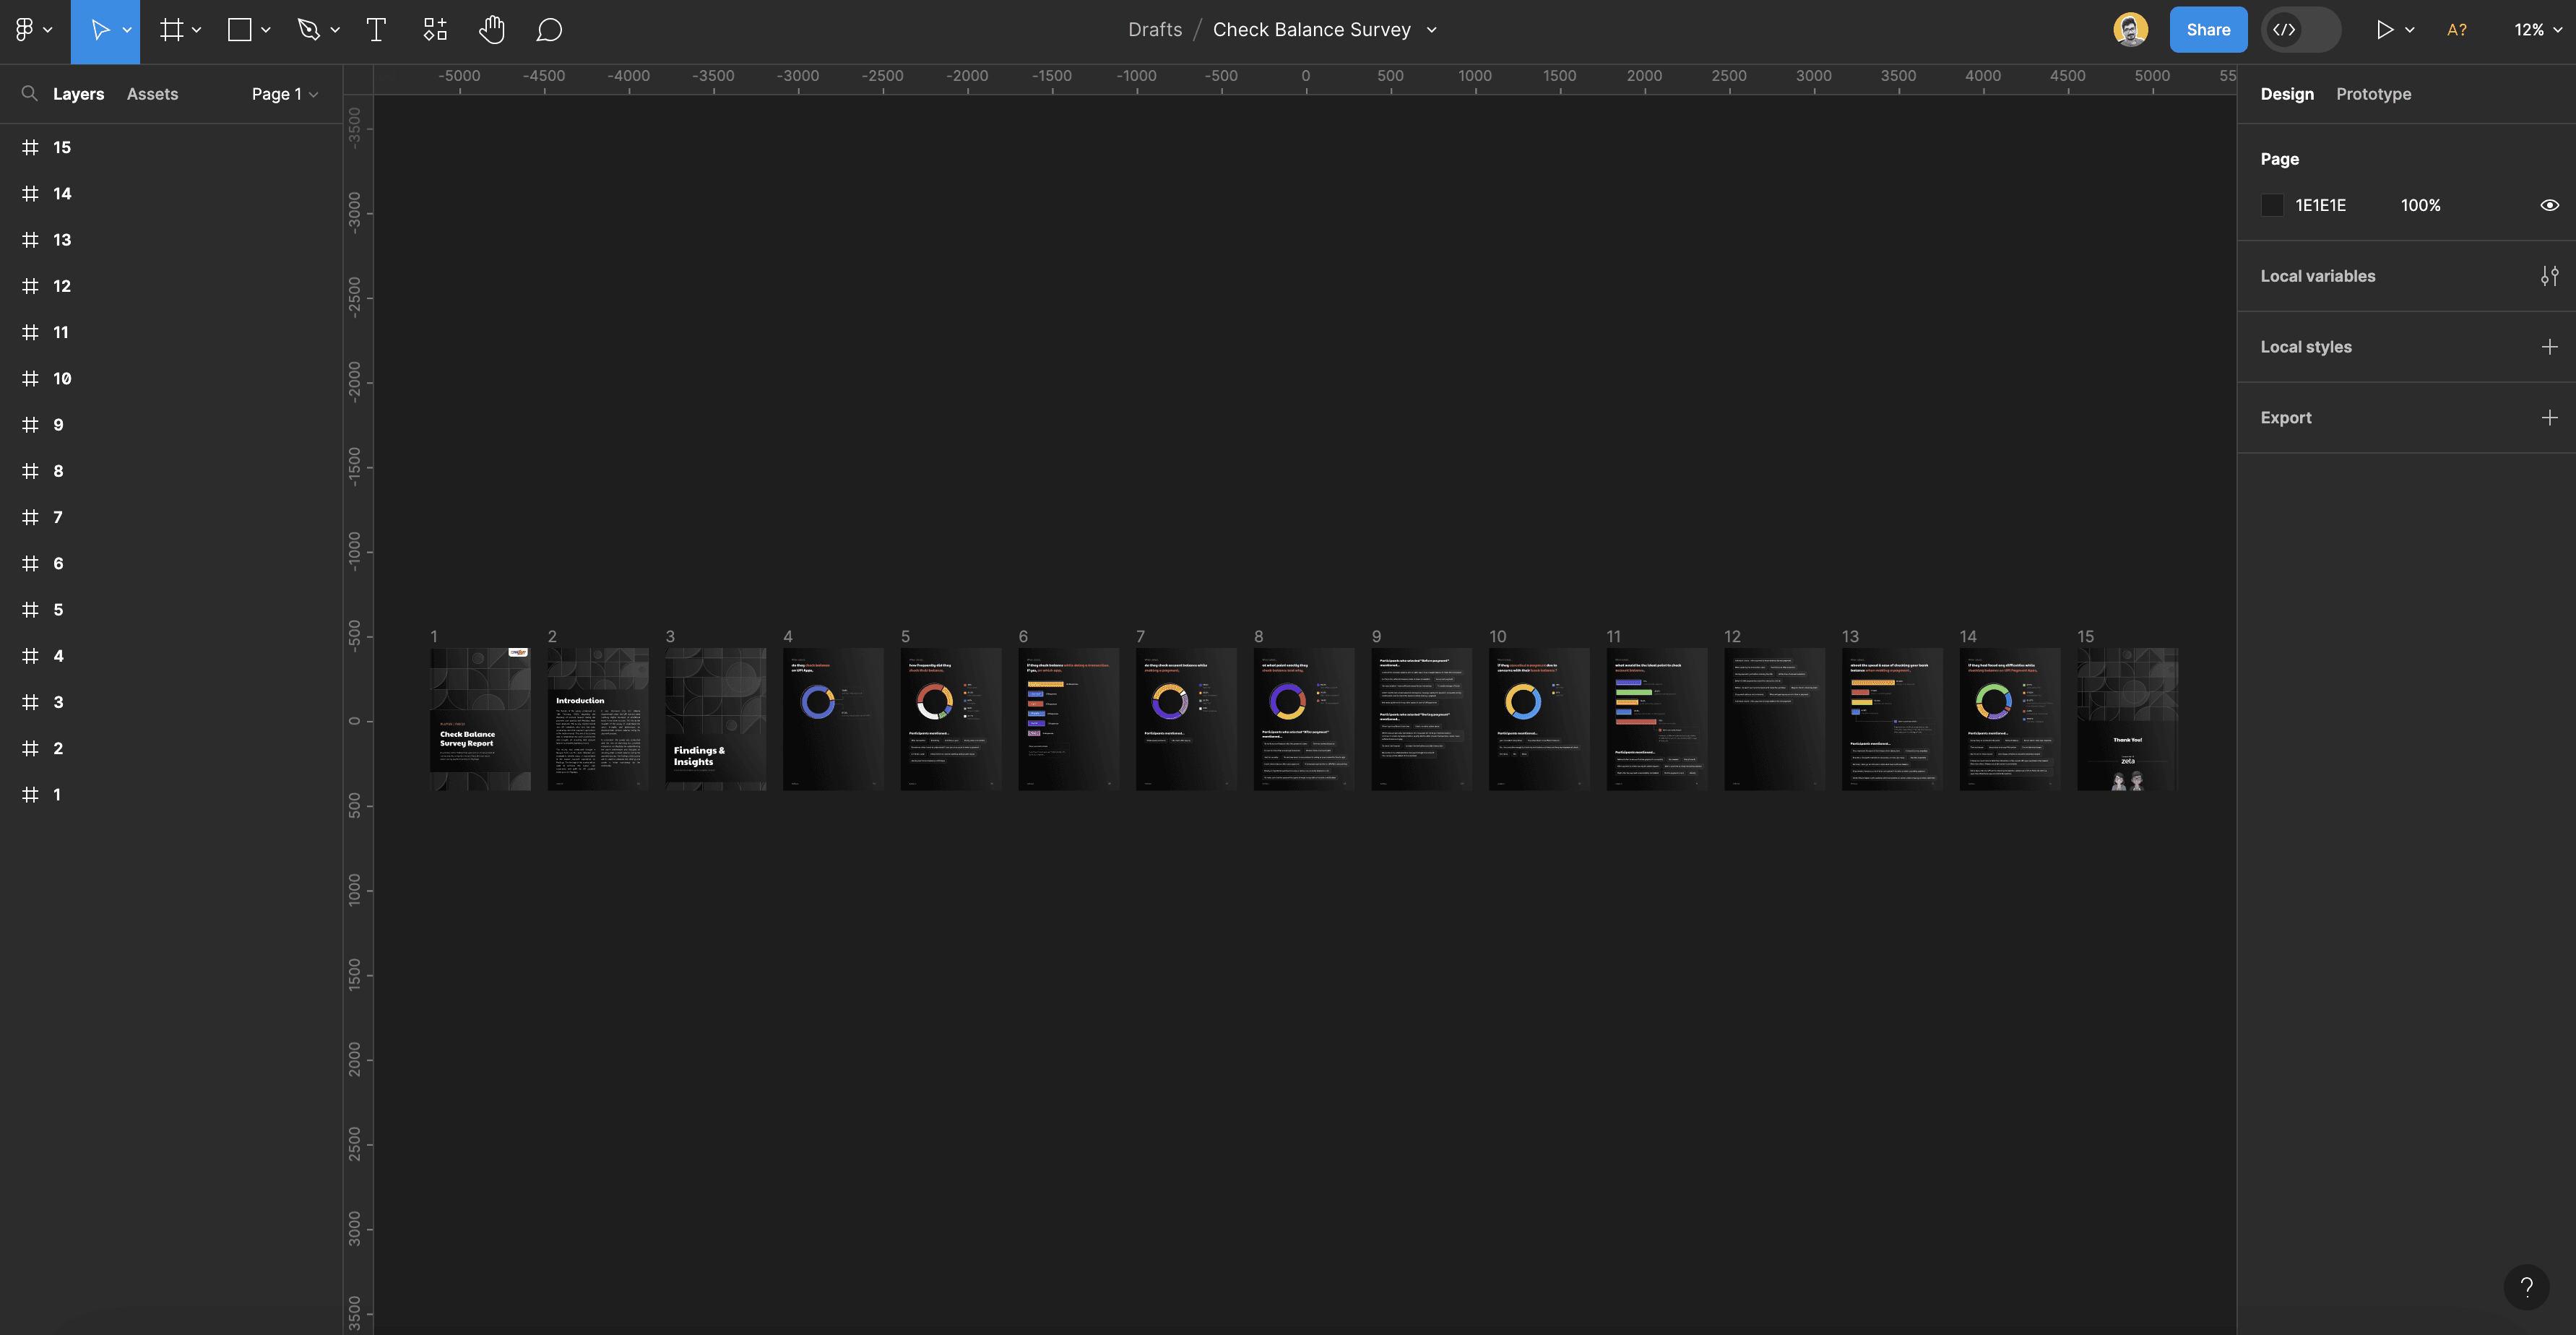Add a new Export setting

[2549, 418]
